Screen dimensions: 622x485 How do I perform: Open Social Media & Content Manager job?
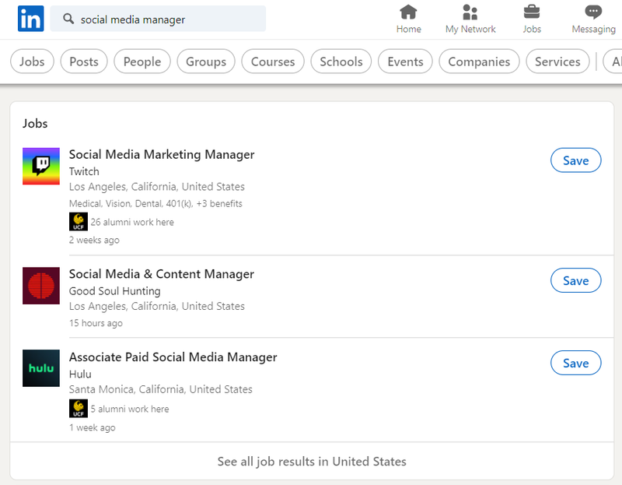162,274
